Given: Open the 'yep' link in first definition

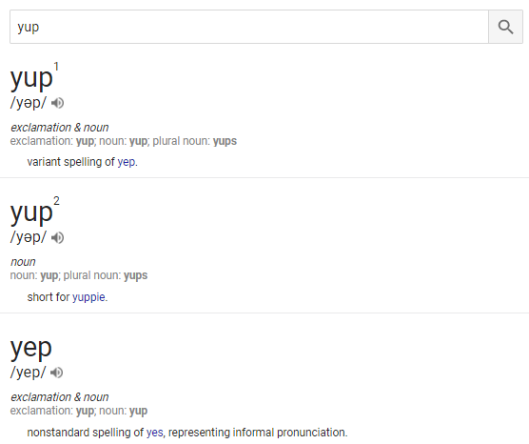Looking at the screenshot, I should (x=127, y=162).
